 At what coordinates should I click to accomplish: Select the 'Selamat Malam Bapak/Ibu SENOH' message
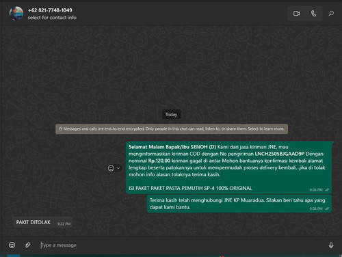point(229,167)
